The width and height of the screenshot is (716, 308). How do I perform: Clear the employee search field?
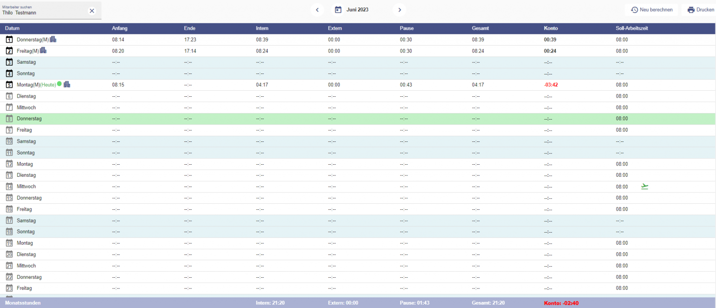pyautogui.click(x=92, y=11)
